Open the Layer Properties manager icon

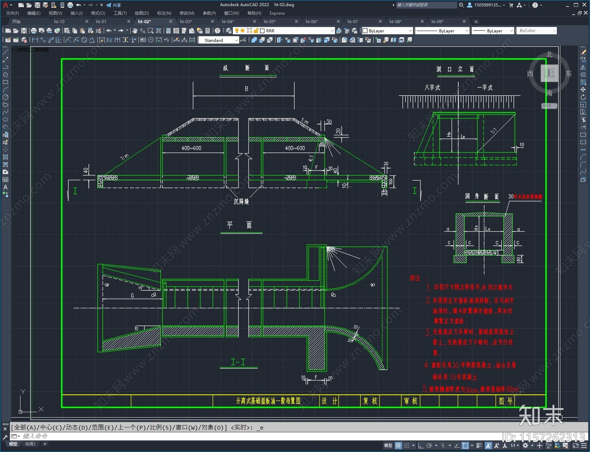[229, 31]
